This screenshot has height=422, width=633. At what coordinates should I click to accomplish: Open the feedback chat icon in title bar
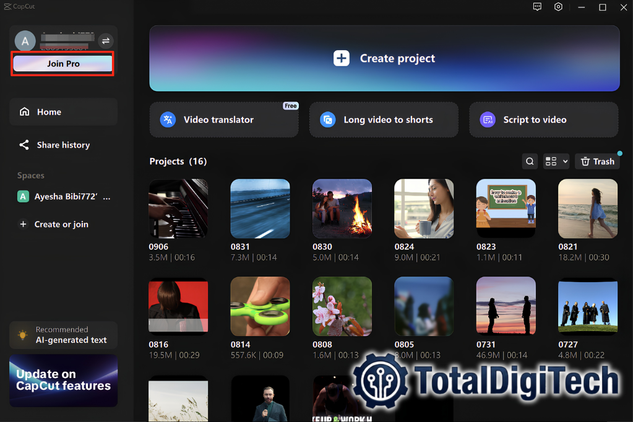coord(537,7)
